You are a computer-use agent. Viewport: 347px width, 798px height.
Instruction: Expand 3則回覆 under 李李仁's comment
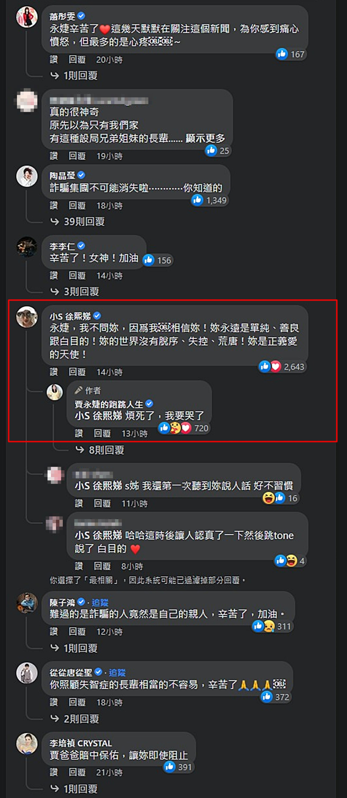tap(75, 291)
